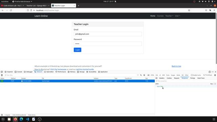Image resolution: width=217 pixels, height=122 pixels.
Task: Open the Style Editor panel
Action: click(49, 72)
